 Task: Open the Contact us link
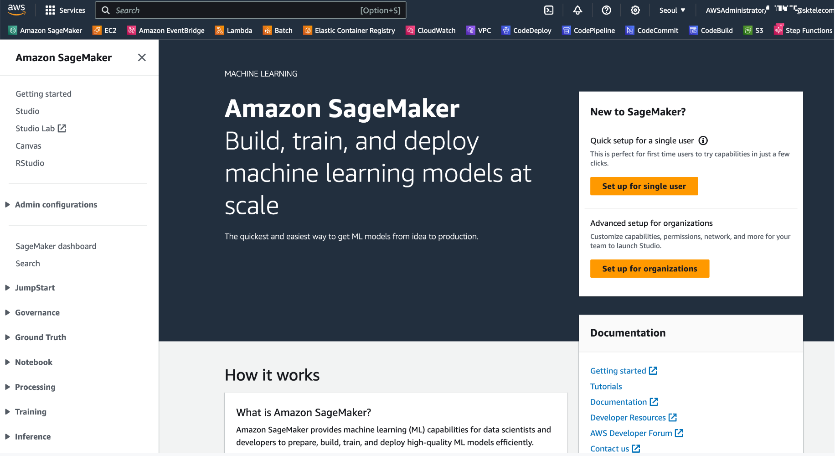point(615,448)
